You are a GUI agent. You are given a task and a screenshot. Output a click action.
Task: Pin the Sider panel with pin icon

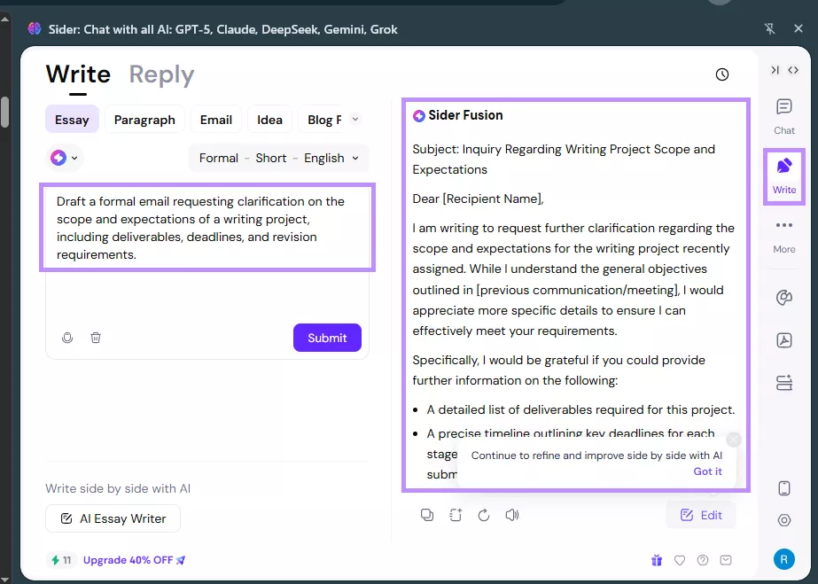point(770,28)
